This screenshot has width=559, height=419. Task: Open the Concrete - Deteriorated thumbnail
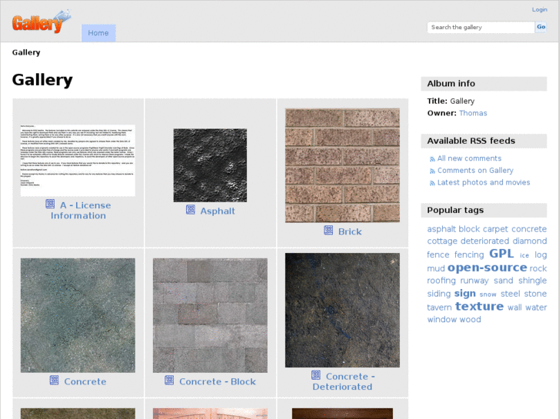(342, 310)
